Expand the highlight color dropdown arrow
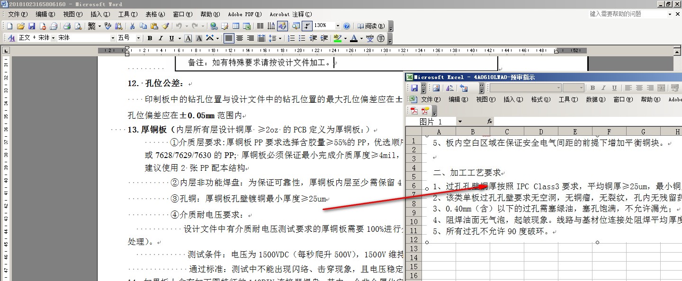Viewport: 682px width, 281px height. (345, 38)
